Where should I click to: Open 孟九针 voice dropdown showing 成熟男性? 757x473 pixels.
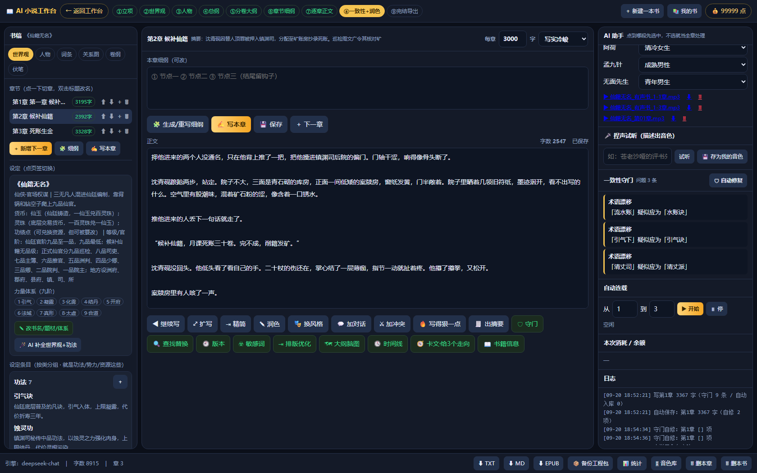tap(693, 64)
